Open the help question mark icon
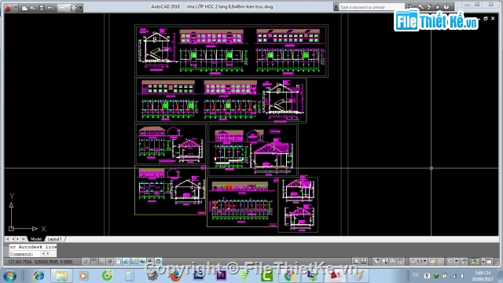The image size is (503, 283). (446, 7)
